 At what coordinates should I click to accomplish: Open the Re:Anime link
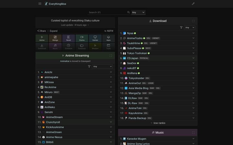click(x=50, y=87)
